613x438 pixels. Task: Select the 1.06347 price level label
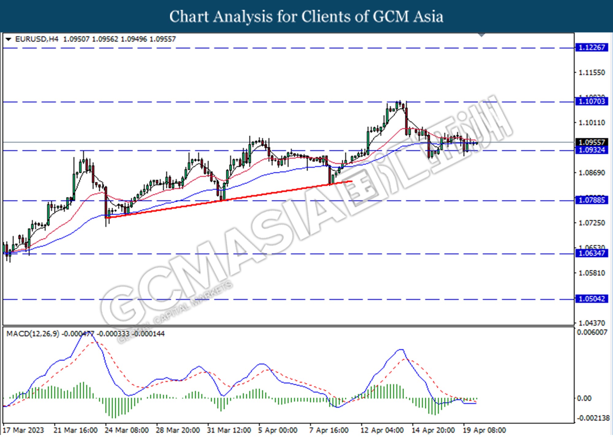(x=592, y=253)
